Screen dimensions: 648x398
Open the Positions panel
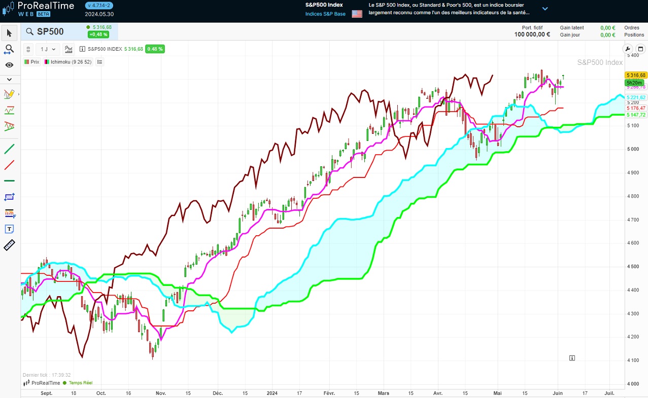click(634, 35)
